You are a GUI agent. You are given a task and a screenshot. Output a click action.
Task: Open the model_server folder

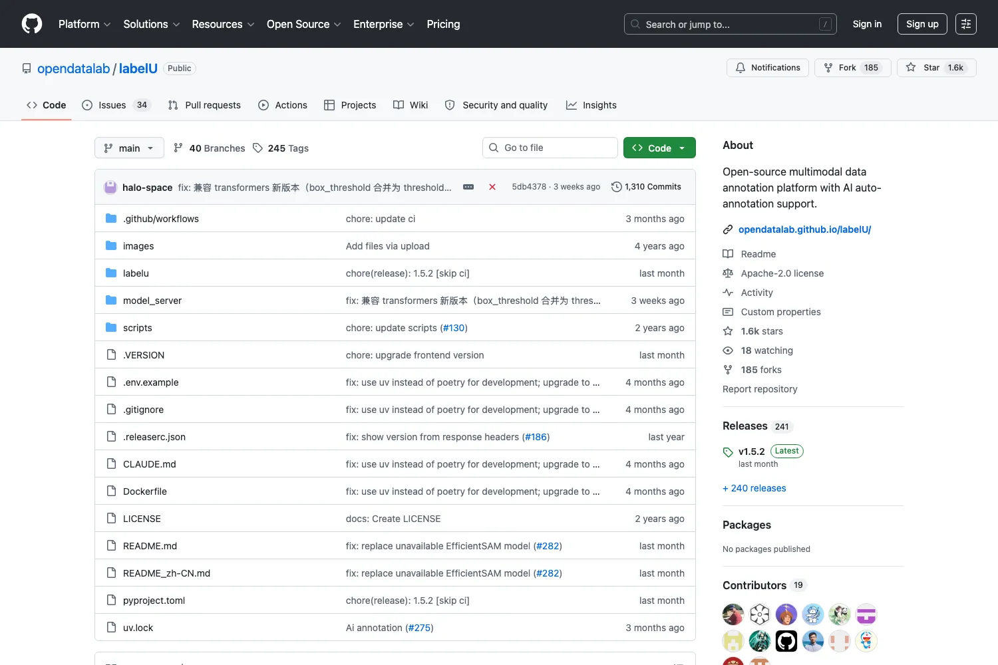coord(152,301)
